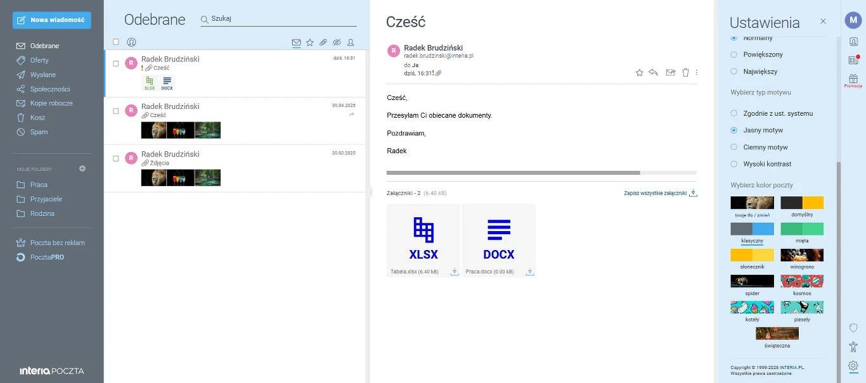Image resolution: width=866 pixels, height=383 pixels.
Task: Click Nowa wiadomość button
Action: [x=52, y=20]
